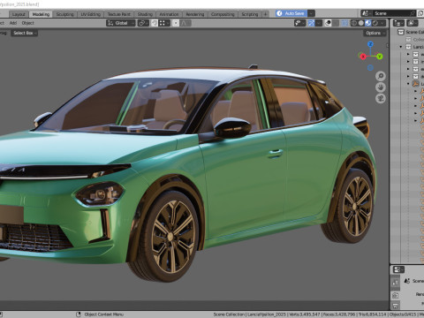Screen dimensions: 424x318
Task: Add a new workspace with plus button
Action: coord(265,14)
